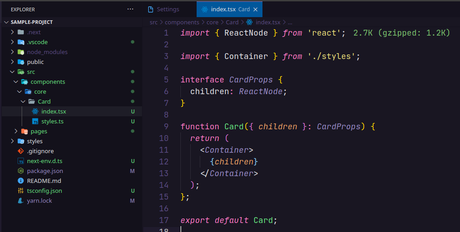Place cursor on 'export default Card;' line
The image size is (460, 232).
tap(229, 220)
